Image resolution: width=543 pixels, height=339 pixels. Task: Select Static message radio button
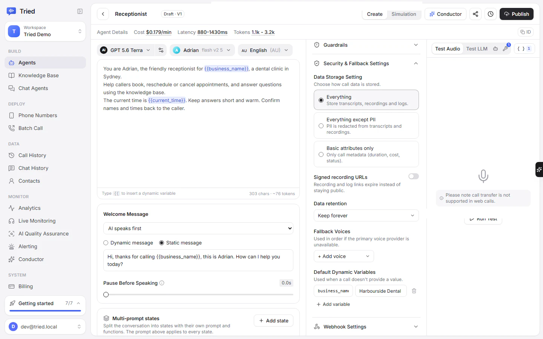161,243
